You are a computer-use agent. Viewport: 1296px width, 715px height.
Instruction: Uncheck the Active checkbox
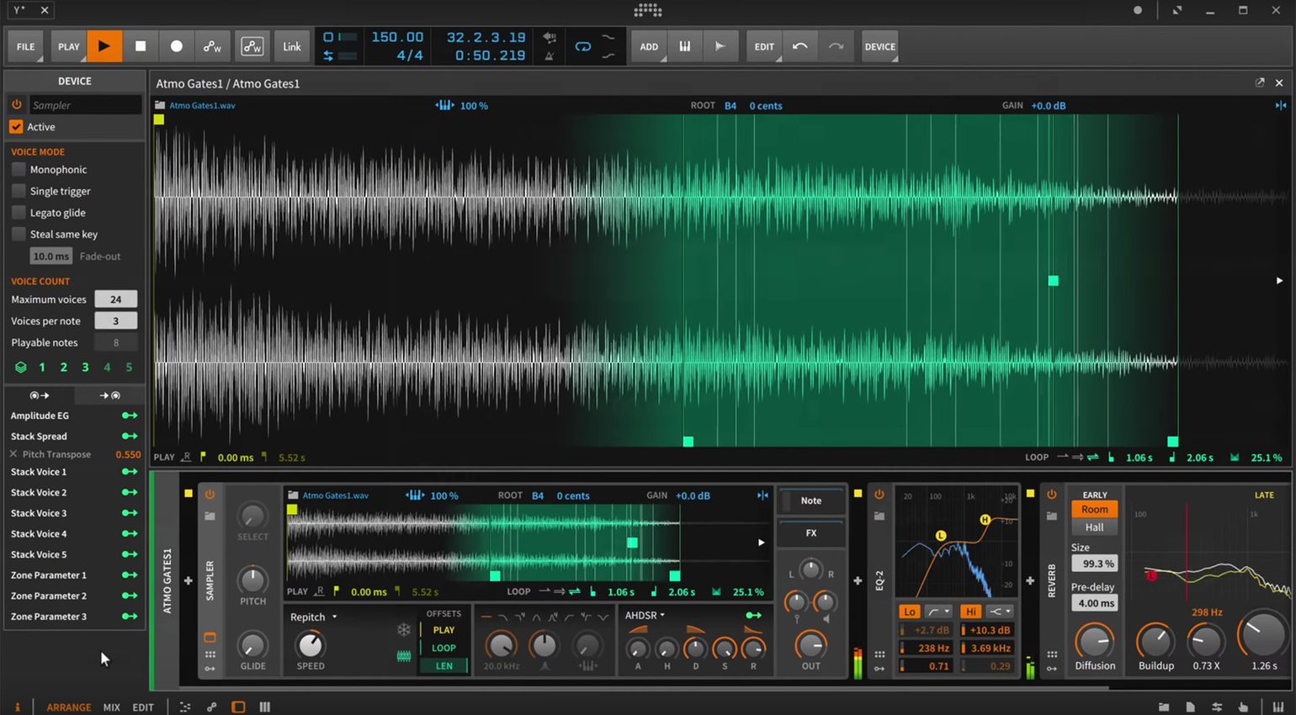coord(16,127)
